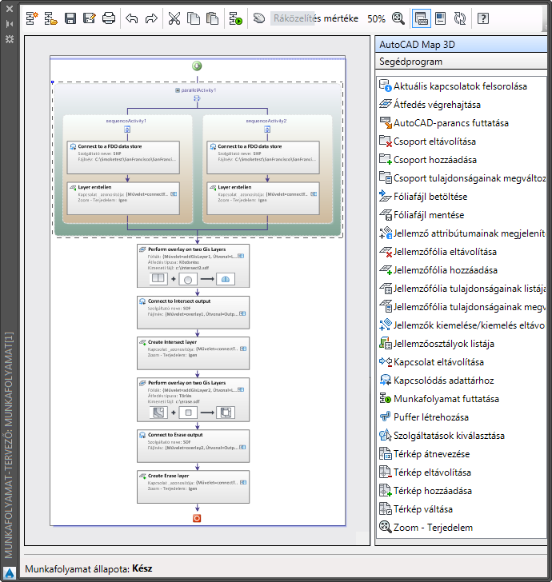Click the refresh arrows toolbar icon
This screenshot has height=582, width=552.
point(460,18)
